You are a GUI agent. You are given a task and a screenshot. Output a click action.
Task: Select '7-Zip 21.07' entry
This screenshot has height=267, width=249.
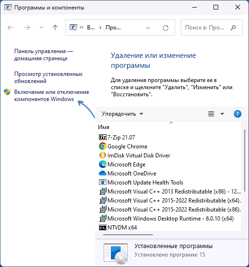coord(121,137)
